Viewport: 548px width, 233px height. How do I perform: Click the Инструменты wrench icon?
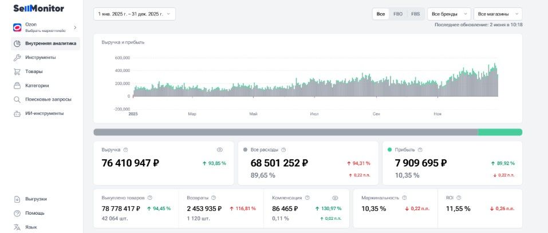(x=17, y=58)
